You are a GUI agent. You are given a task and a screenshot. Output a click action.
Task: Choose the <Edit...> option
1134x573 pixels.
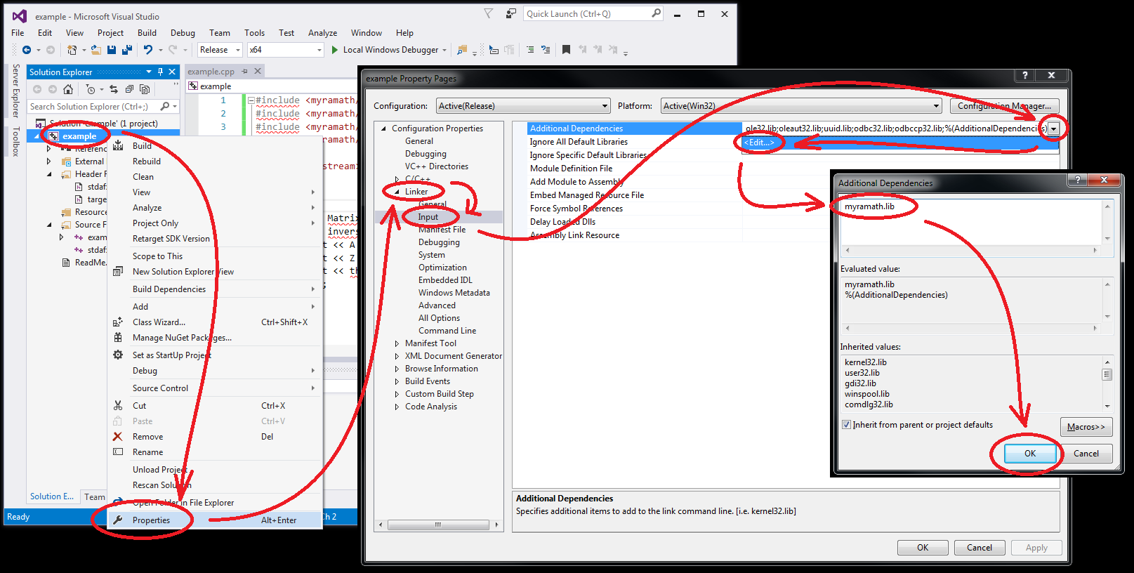(759, 143)
